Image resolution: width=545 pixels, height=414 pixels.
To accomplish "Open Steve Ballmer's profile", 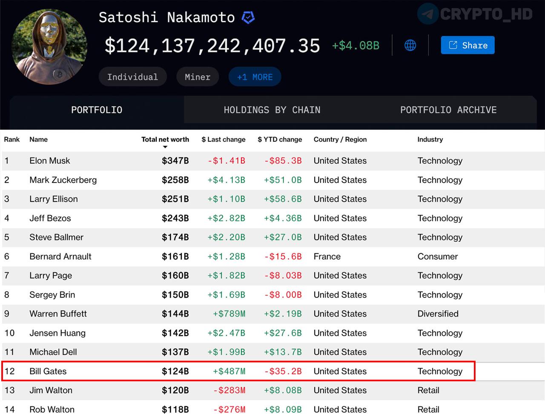I will (x=56, y=237).
